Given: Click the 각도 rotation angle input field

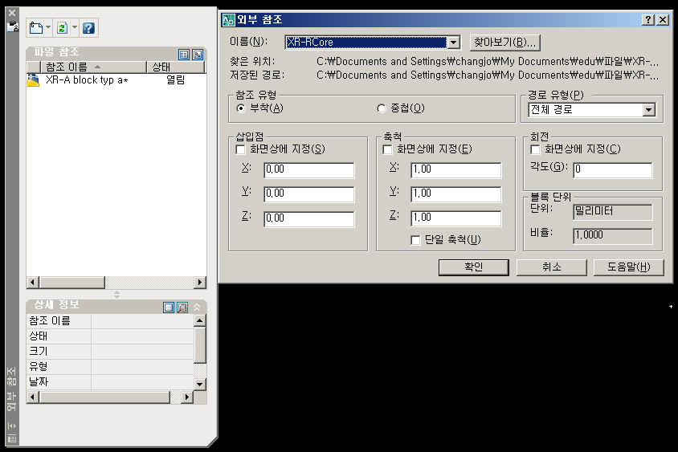Looking at the screenshot, I should tap(611, 170).
